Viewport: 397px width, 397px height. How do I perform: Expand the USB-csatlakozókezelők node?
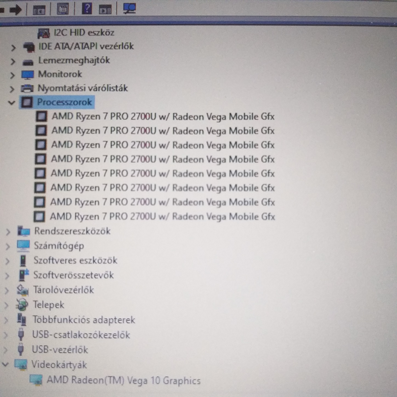coord(6,335)
